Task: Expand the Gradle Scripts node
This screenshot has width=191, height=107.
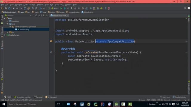Action: pos(5,35)
